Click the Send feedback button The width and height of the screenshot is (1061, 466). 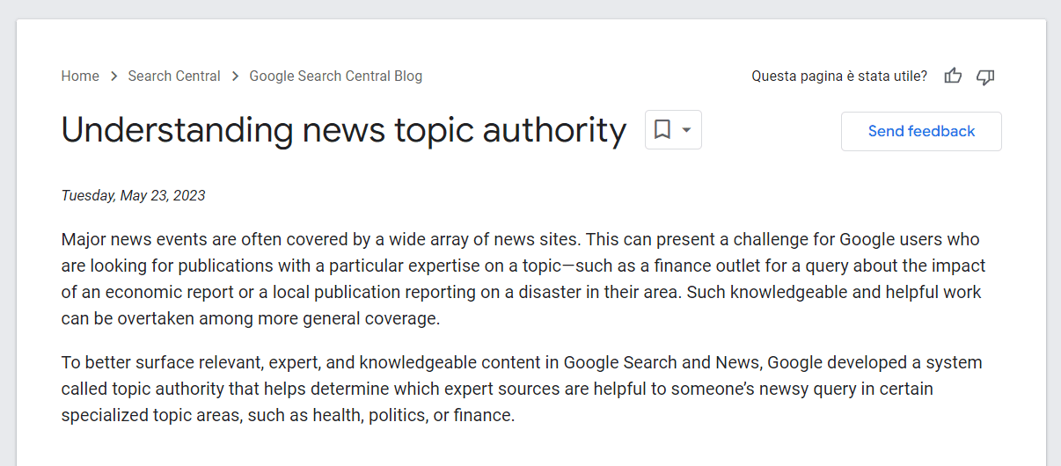click(x=921, y=131)
